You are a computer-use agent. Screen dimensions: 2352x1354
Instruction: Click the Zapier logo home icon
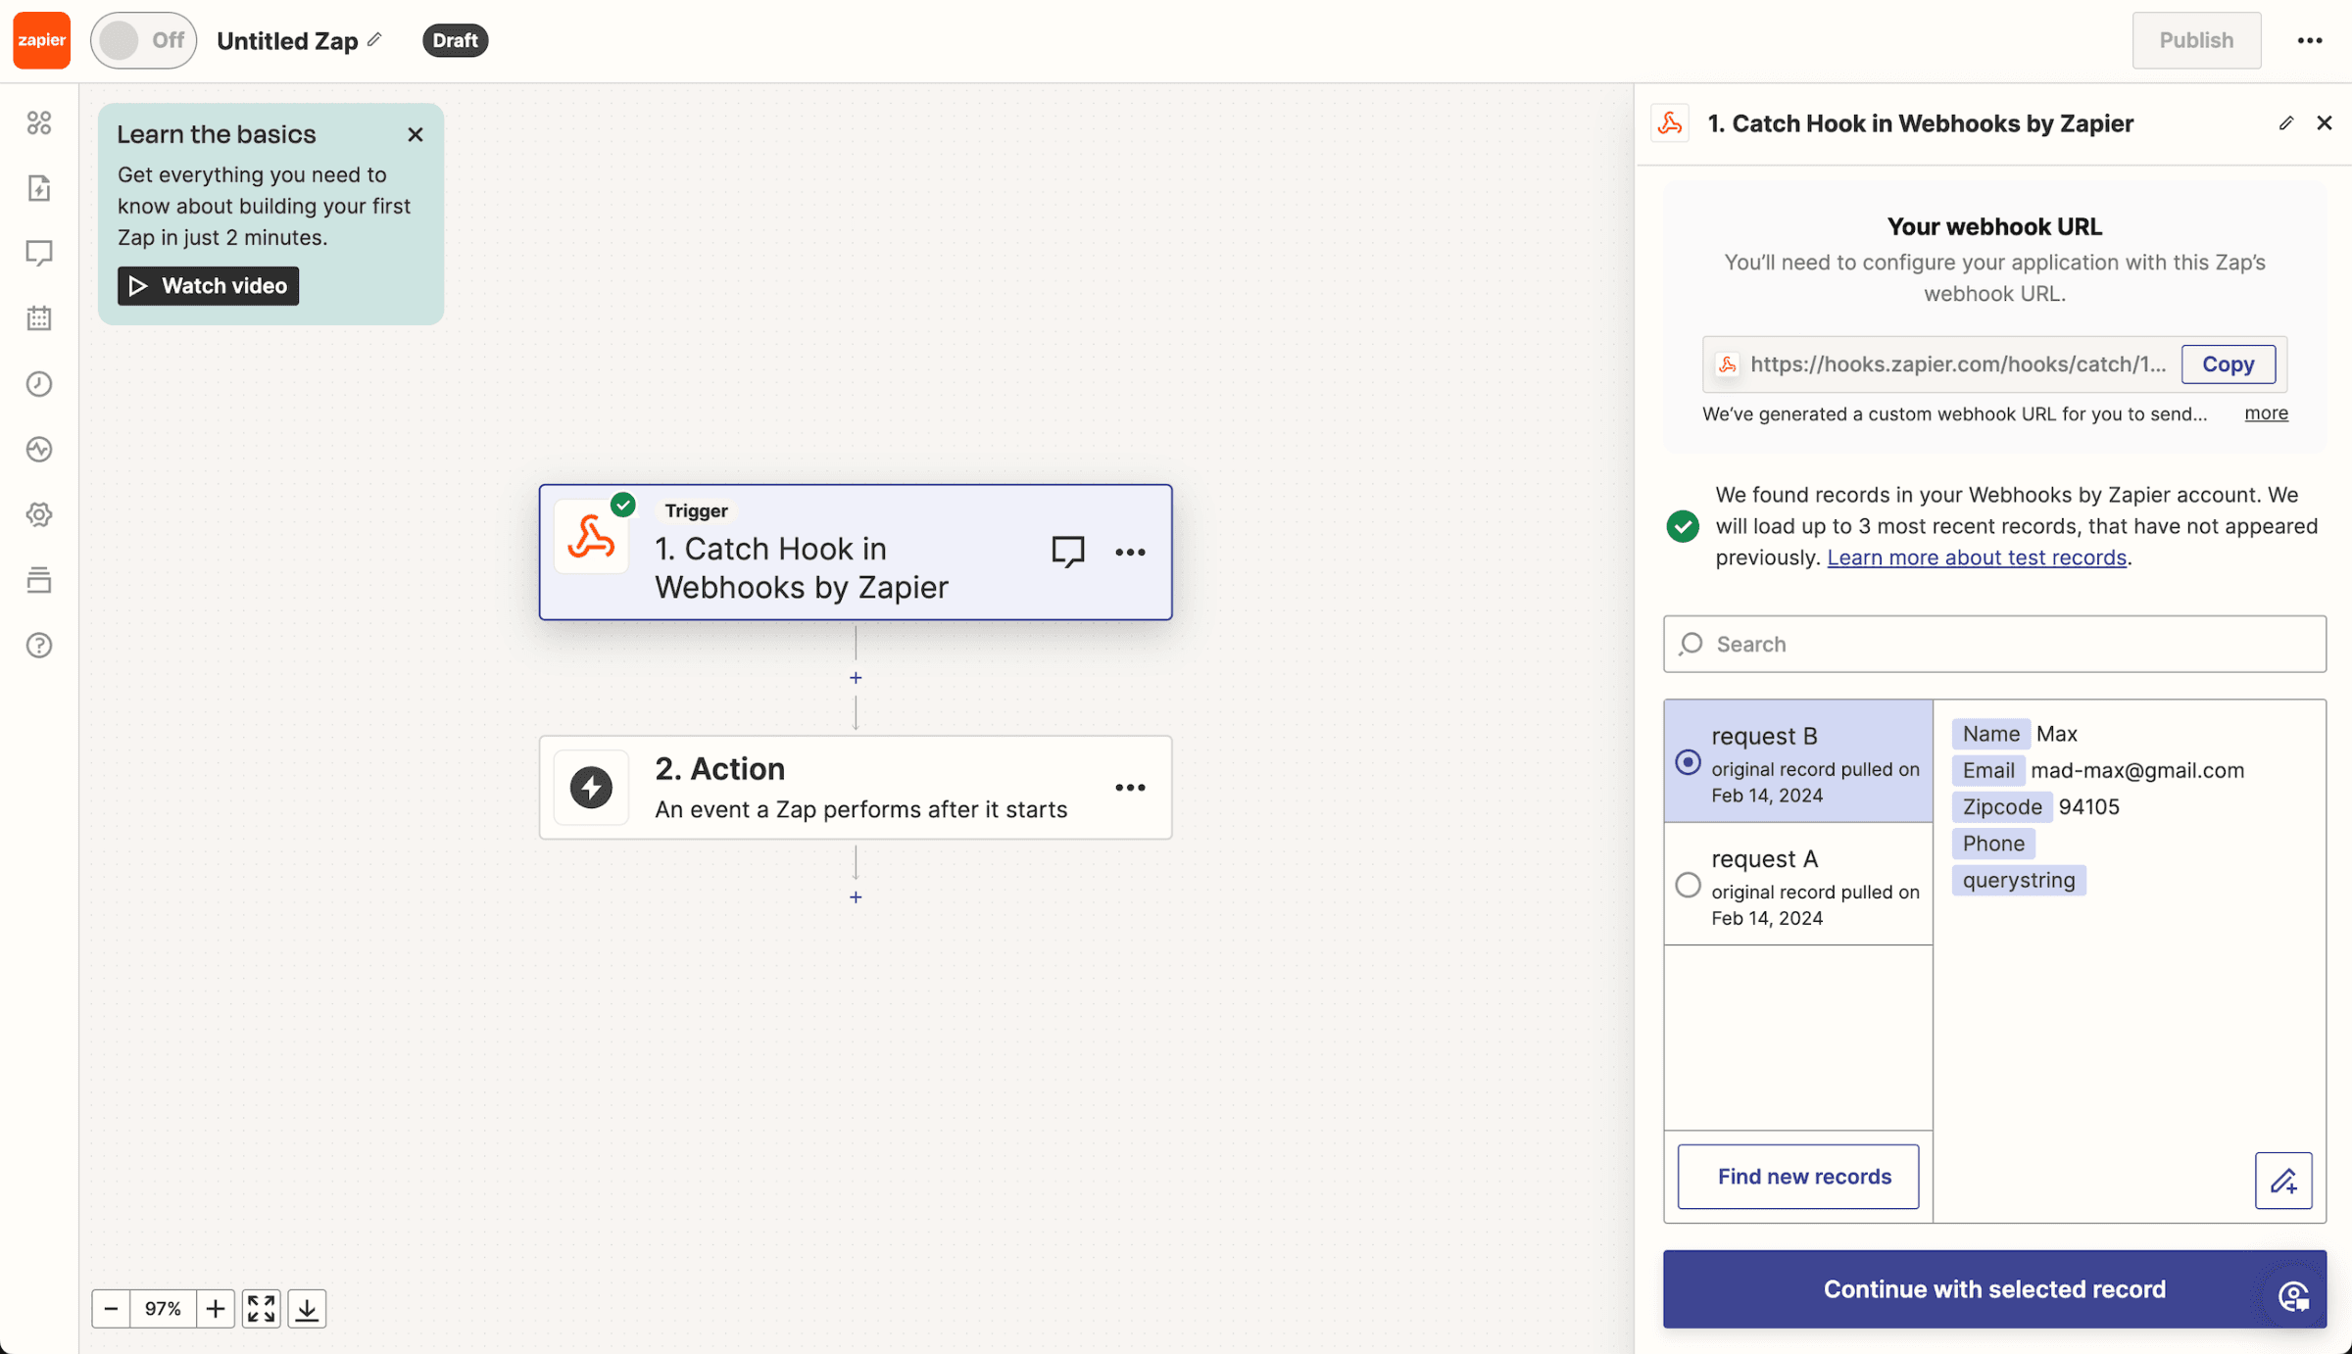(x=41, y=40)
